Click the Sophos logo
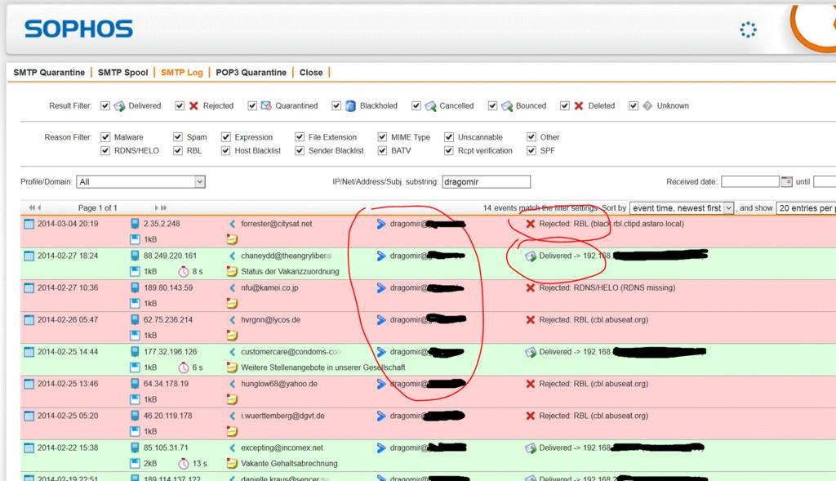 [78, 29]
